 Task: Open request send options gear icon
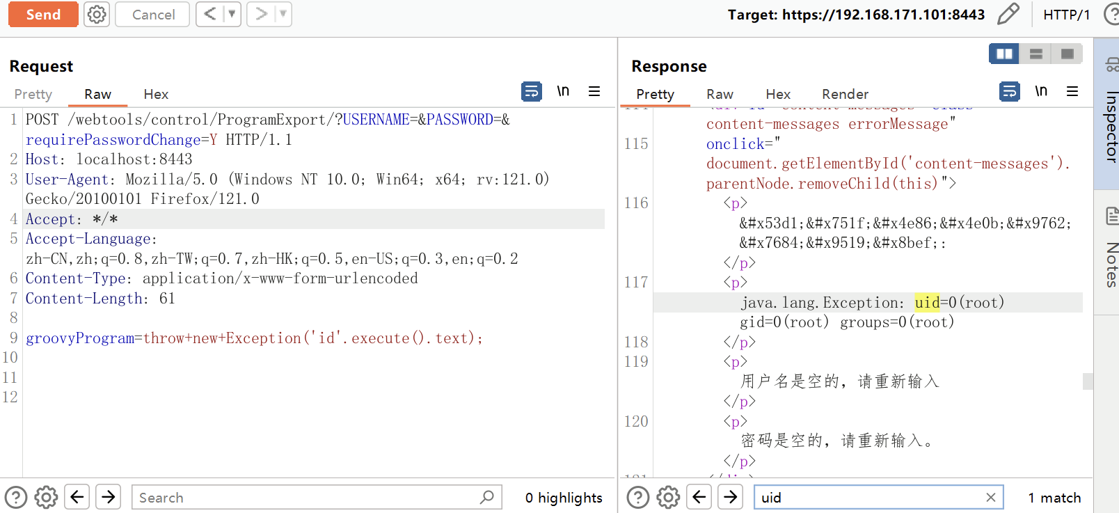pos(97,15)
